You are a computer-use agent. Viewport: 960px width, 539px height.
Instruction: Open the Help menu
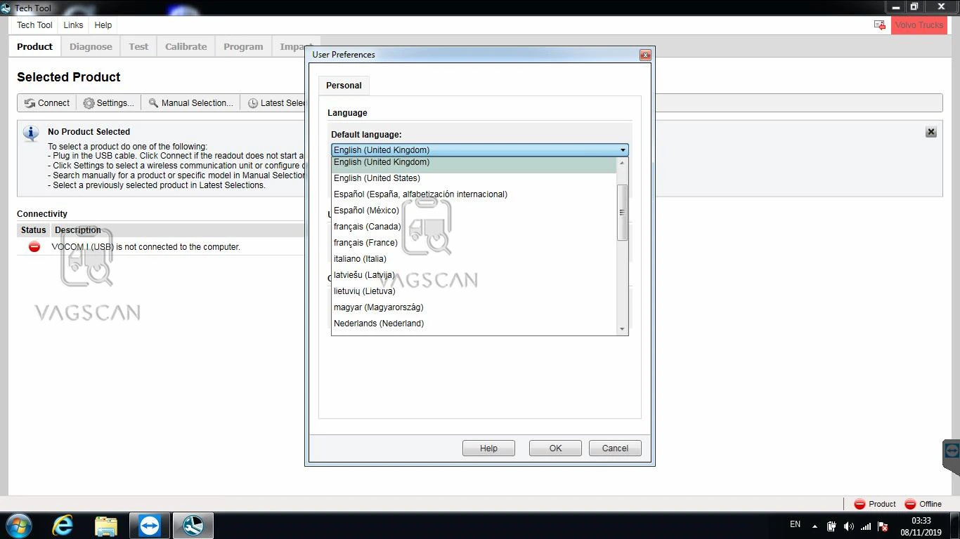(x=103, y=25)
